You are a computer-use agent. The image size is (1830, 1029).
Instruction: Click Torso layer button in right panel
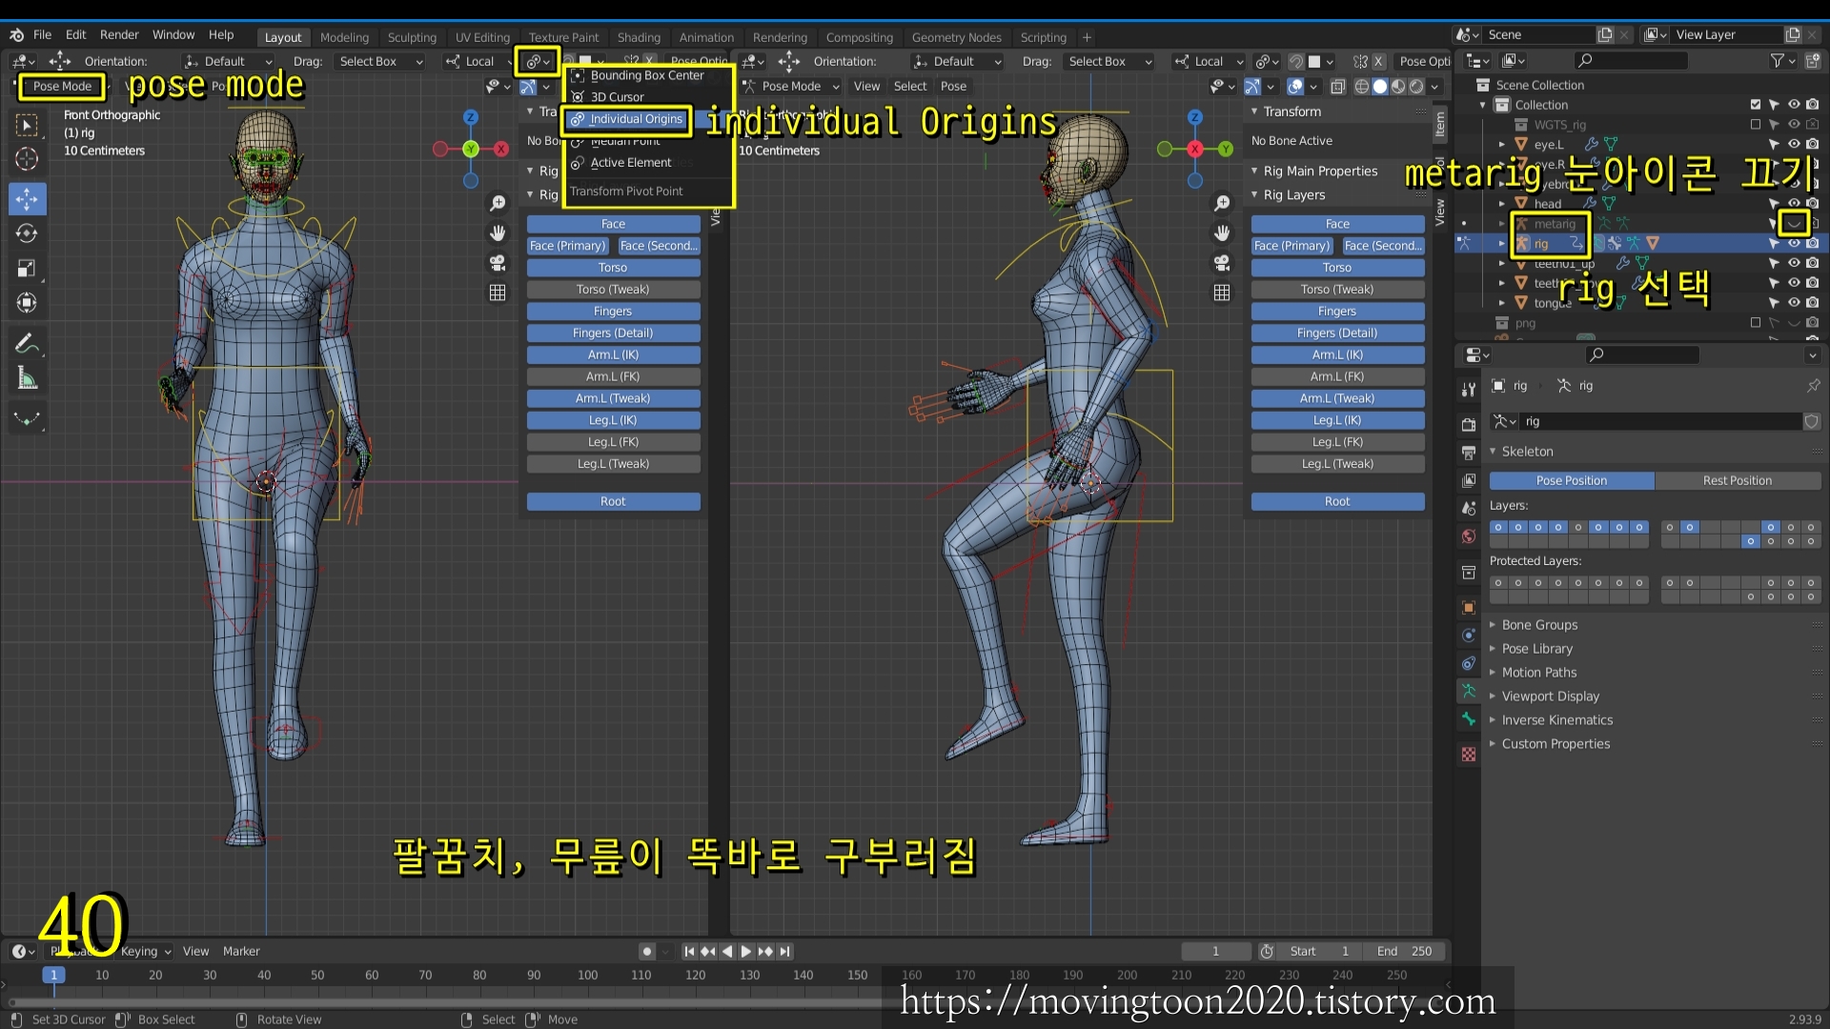[x=1337, y=268]
